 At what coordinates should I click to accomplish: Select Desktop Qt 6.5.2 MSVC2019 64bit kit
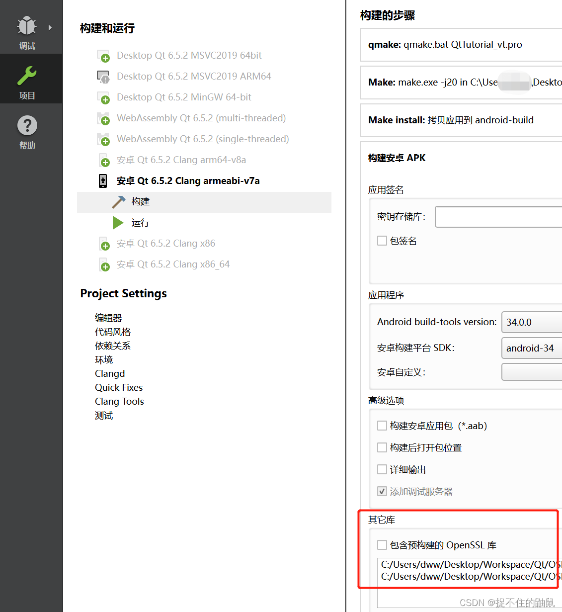pyautogui.click(x=189, y=56)
